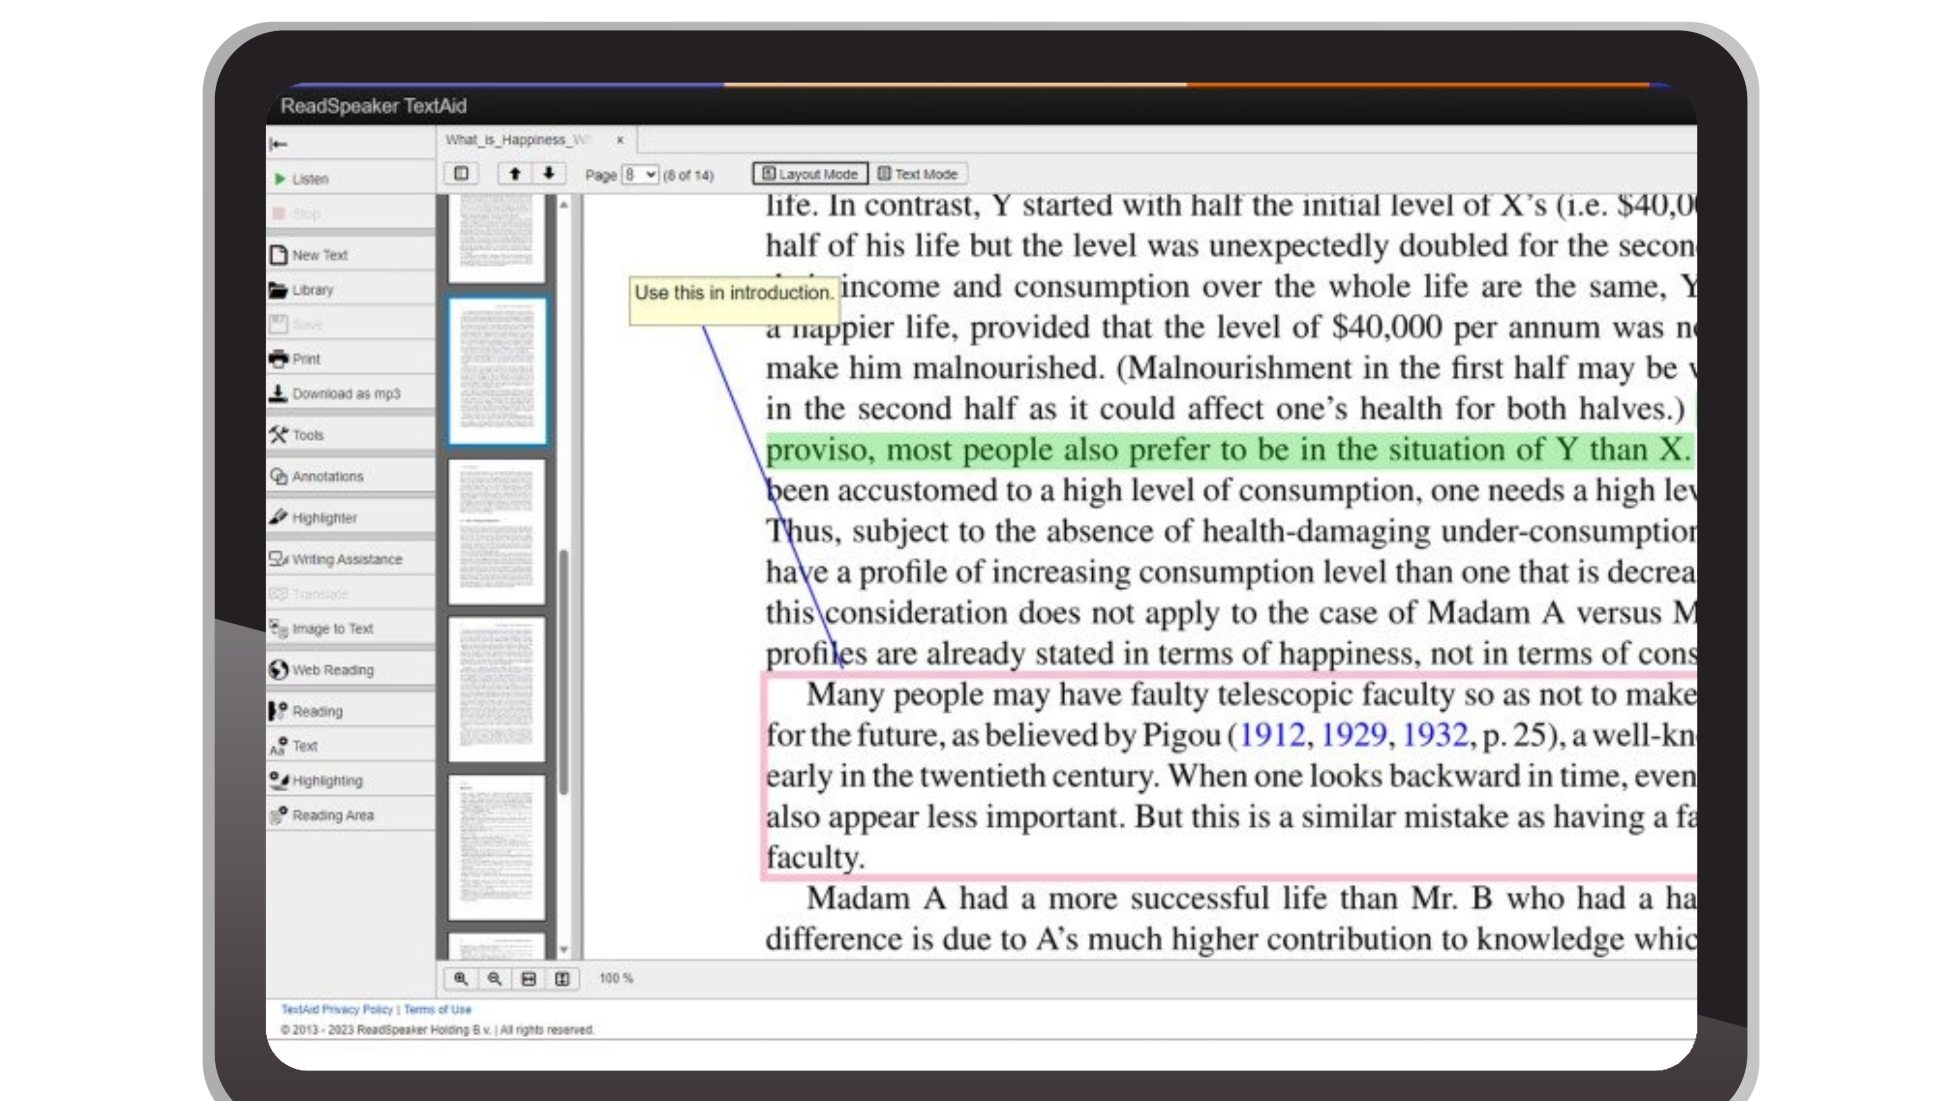Open the Terms of Use link
Image resolution: width=1958 pixels, height=1101 pixels.
click(x=438, y=1009)
